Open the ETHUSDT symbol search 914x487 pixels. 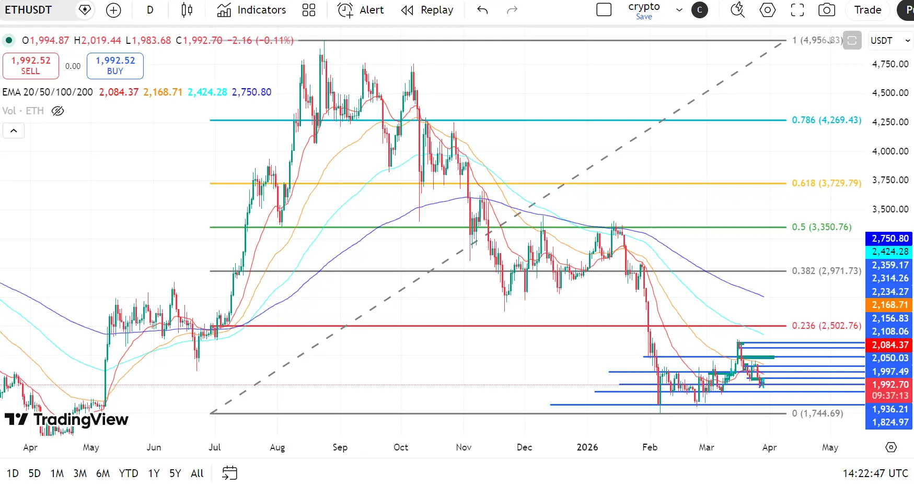28,10
